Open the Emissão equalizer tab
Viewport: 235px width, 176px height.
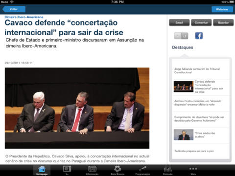pos(168,170)
